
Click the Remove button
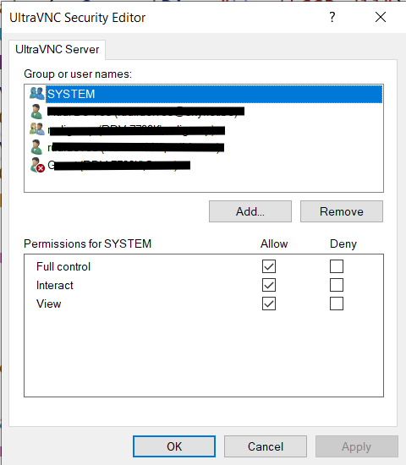click(x=342, y=211)
